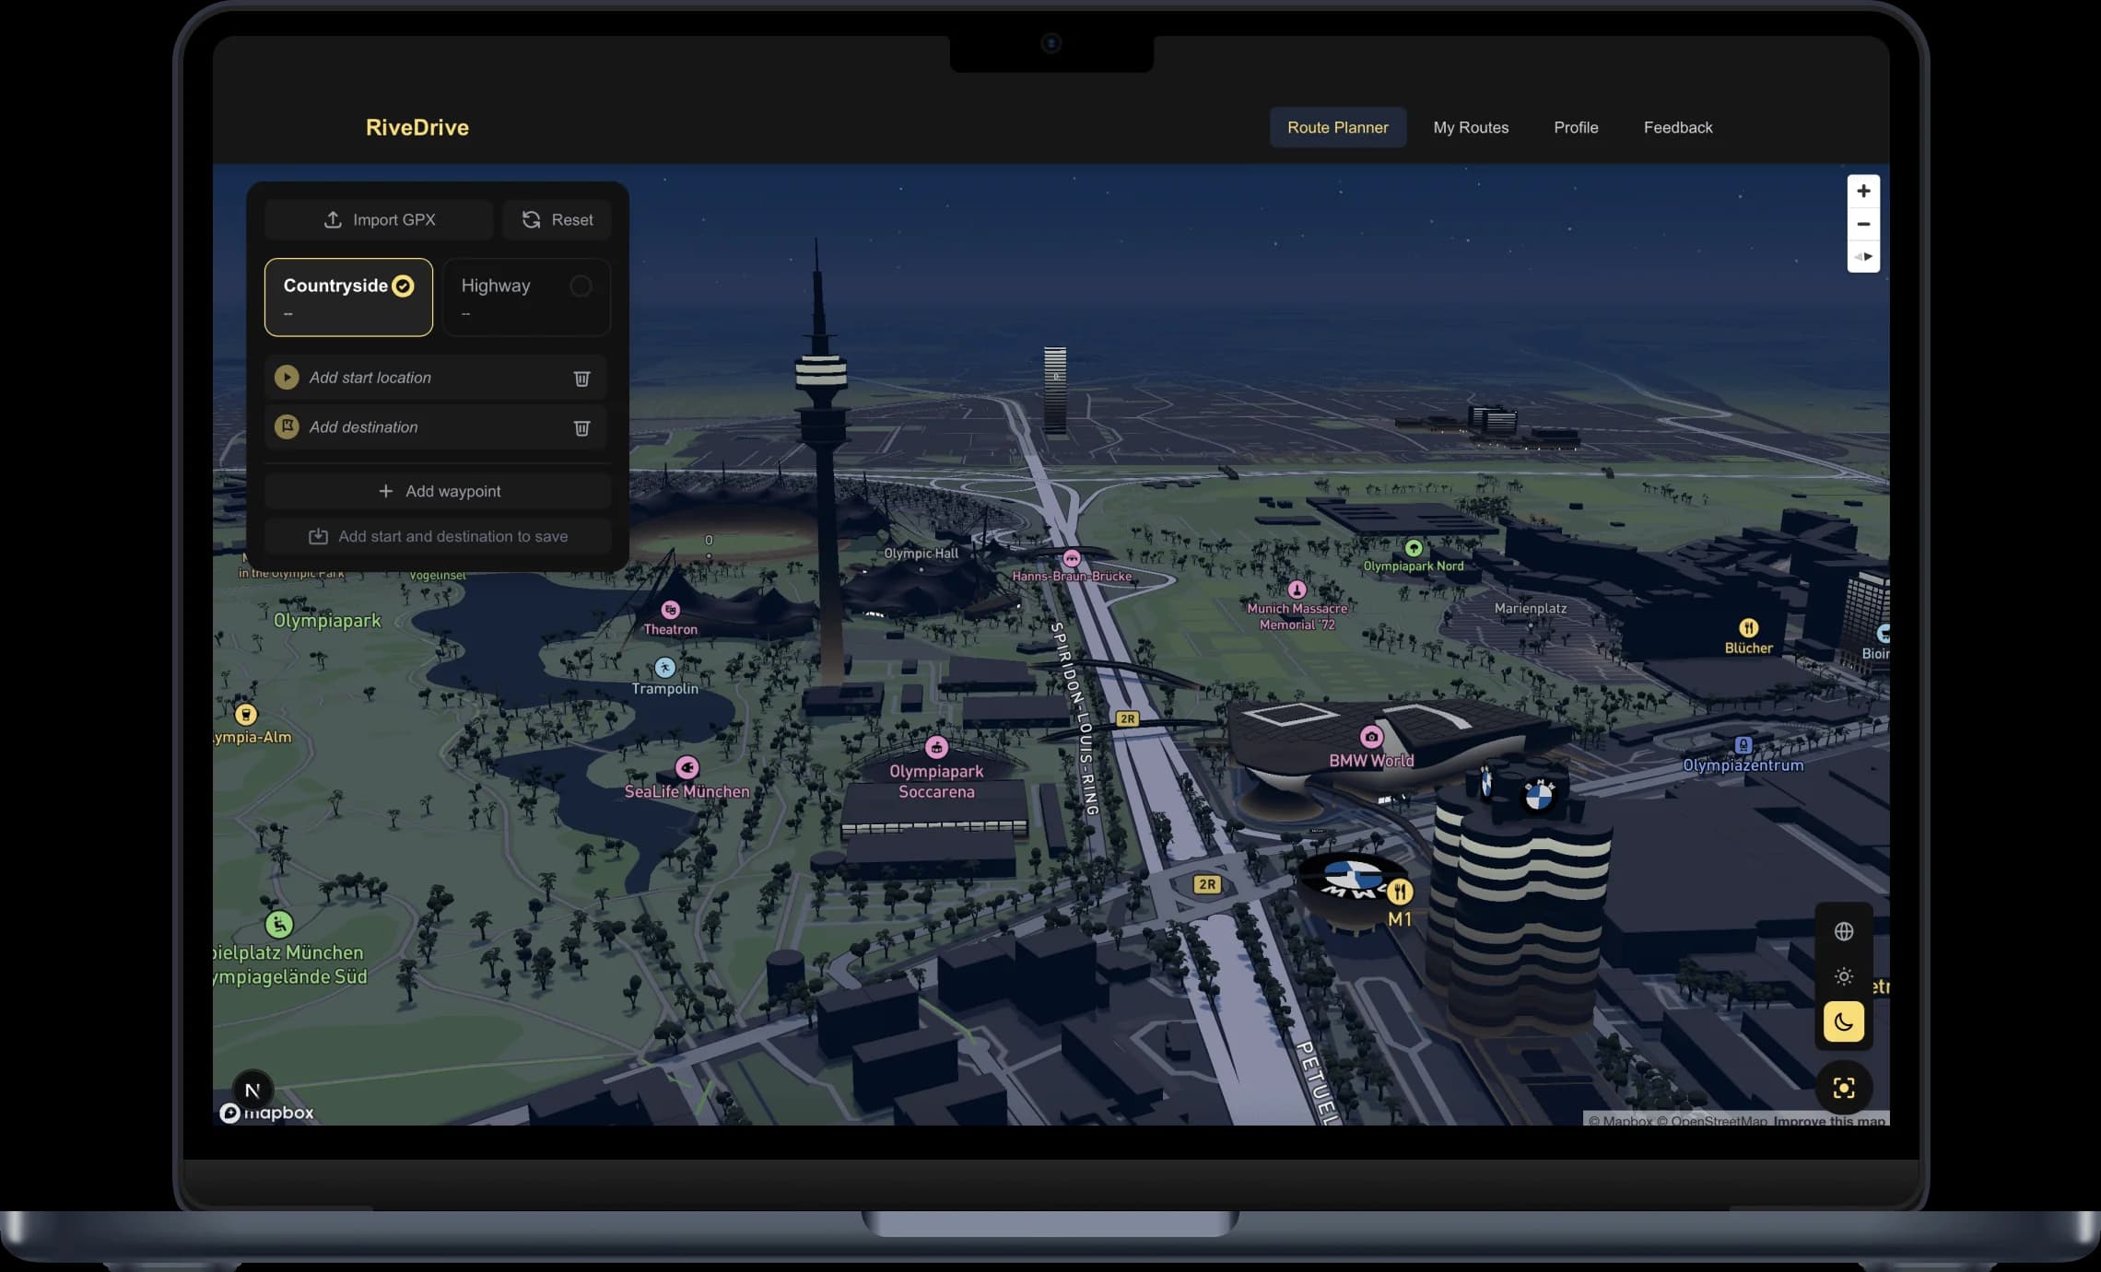
Task: Reset map bearing with compass control
Action: tap(1863, 256)
